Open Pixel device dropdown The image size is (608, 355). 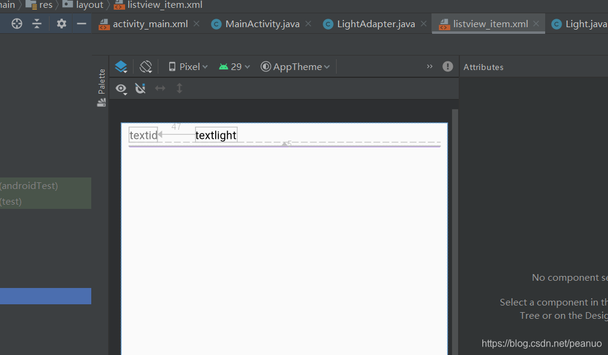(x=188, y=66)
